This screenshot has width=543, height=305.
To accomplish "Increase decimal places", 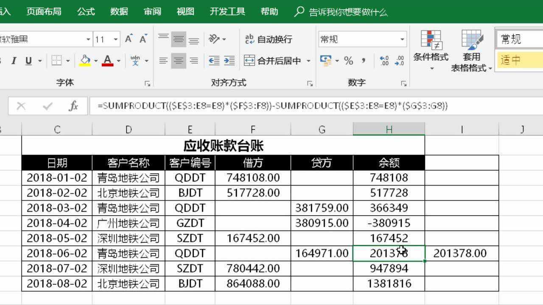I will (x=384, y=61).
